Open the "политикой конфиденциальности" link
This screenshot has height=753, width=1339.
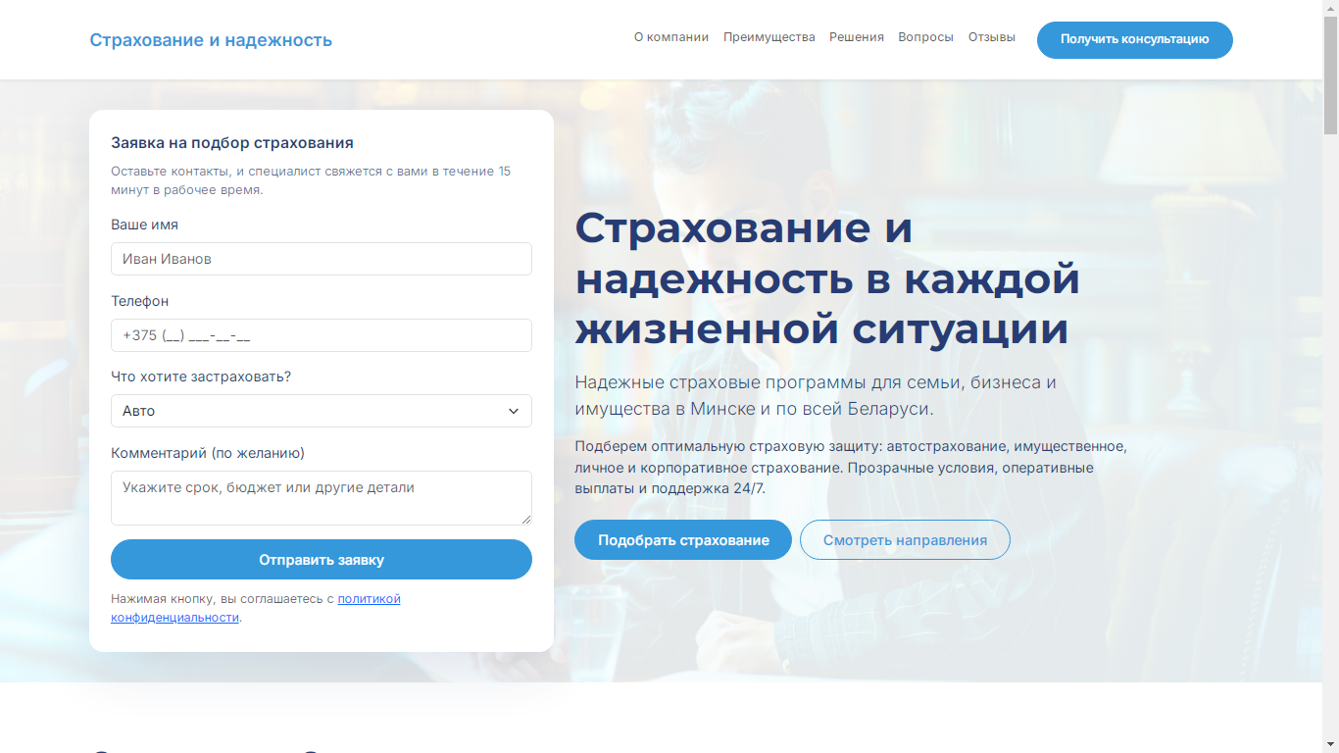click(x=369, y=599)
